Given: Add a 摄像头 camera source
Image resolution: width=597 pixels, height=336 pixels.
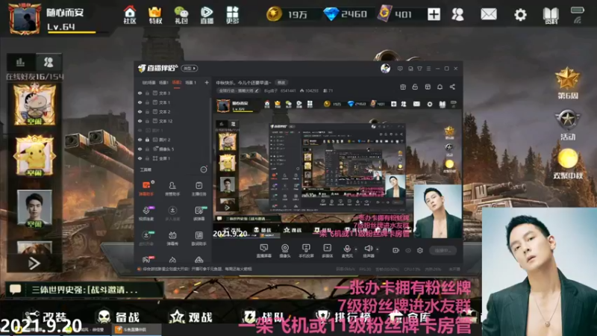Looking at the screenshot, I should coord(285,251).
